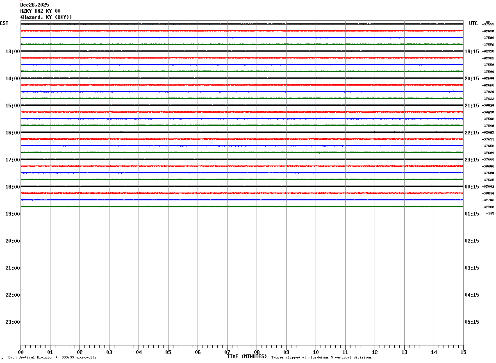The height and width of the screenshot is (363, 496).
Task: Click the CST timezone header
Action: 4,23
